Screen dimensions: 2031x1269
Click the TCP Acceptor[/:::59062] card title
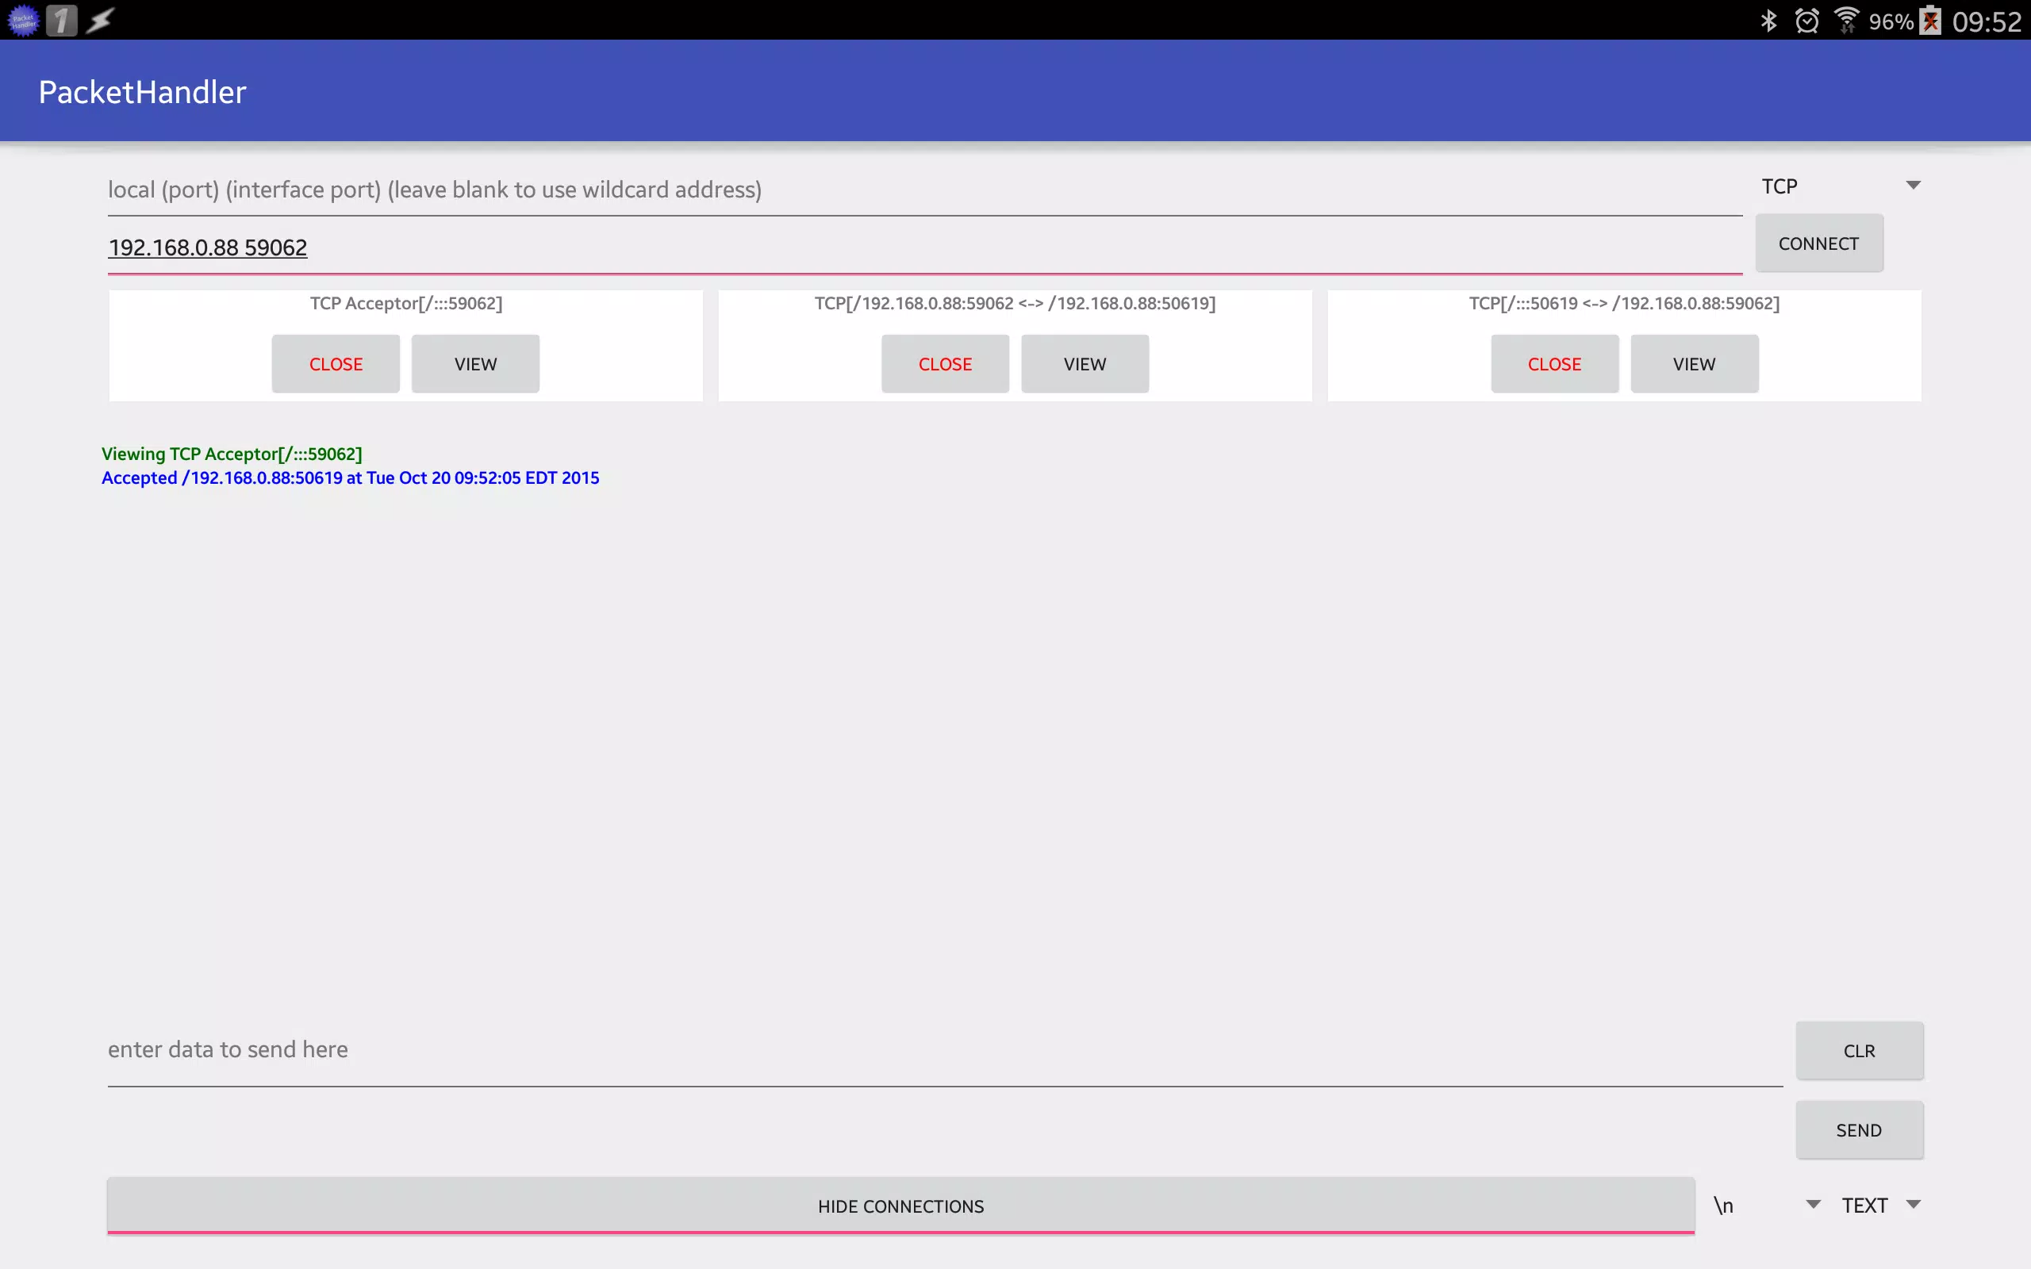click(406, 303)
